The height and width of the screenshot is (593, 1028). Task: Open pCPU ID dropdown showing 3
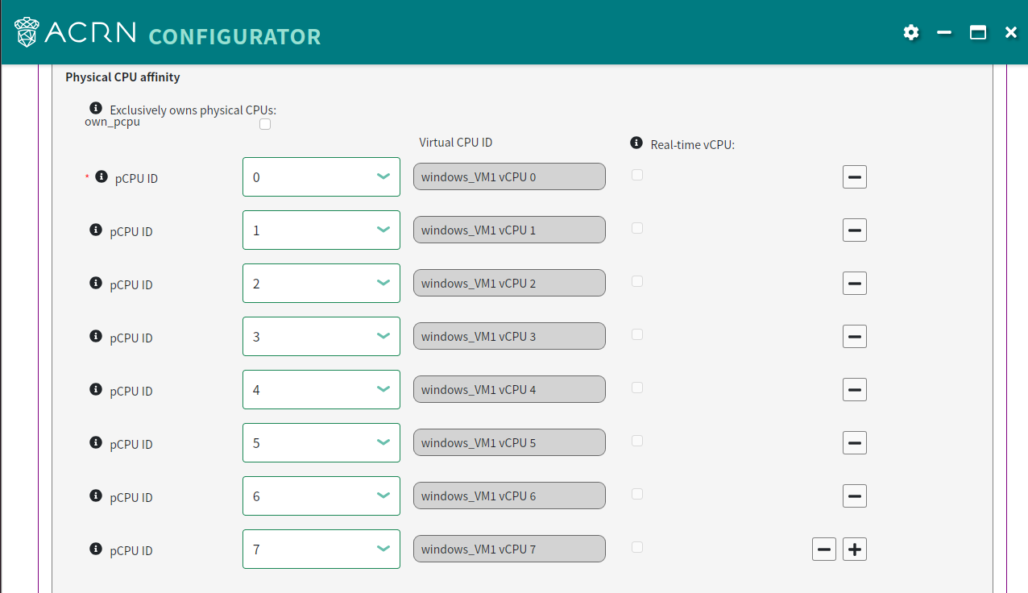pyautogui.click(x=321, y=336)
